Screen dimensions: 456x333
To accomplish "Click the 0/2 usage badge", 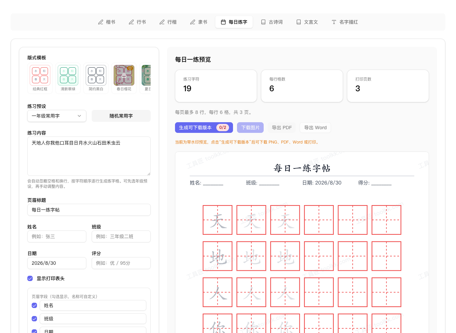I will [x=223, y=128].
